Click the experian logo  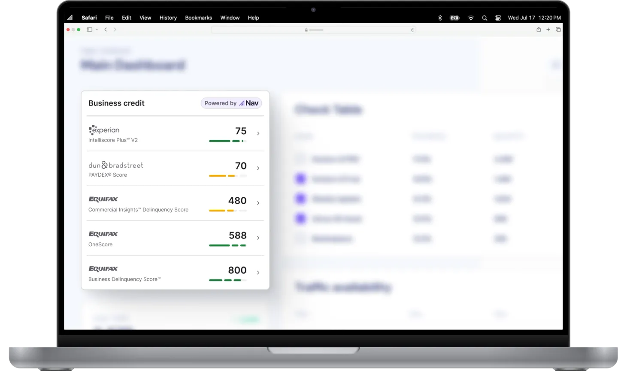(x=104, y=130)
